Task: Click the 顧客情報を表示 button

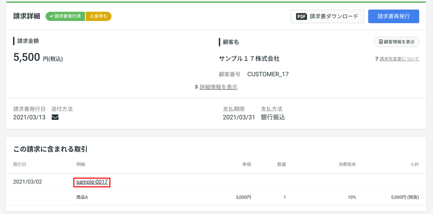Action: tap(397, 42)
